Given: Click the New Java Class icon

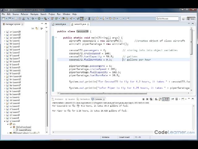Looking at the screenshot, I should pos(56,19).
